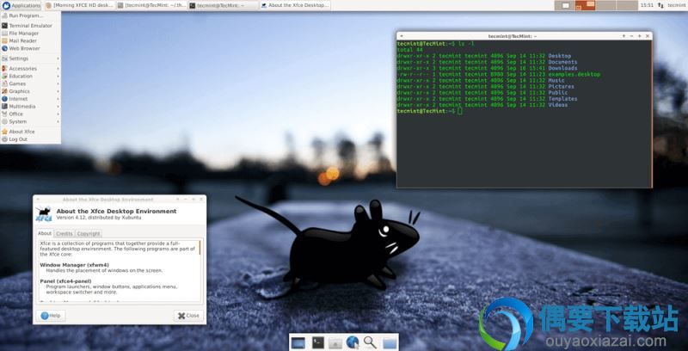Viewport: 688px width, 351px height.
Task: Click 'Downloads' directory name in terminal output
Action: pyautogui.click(x=562, y=68)
